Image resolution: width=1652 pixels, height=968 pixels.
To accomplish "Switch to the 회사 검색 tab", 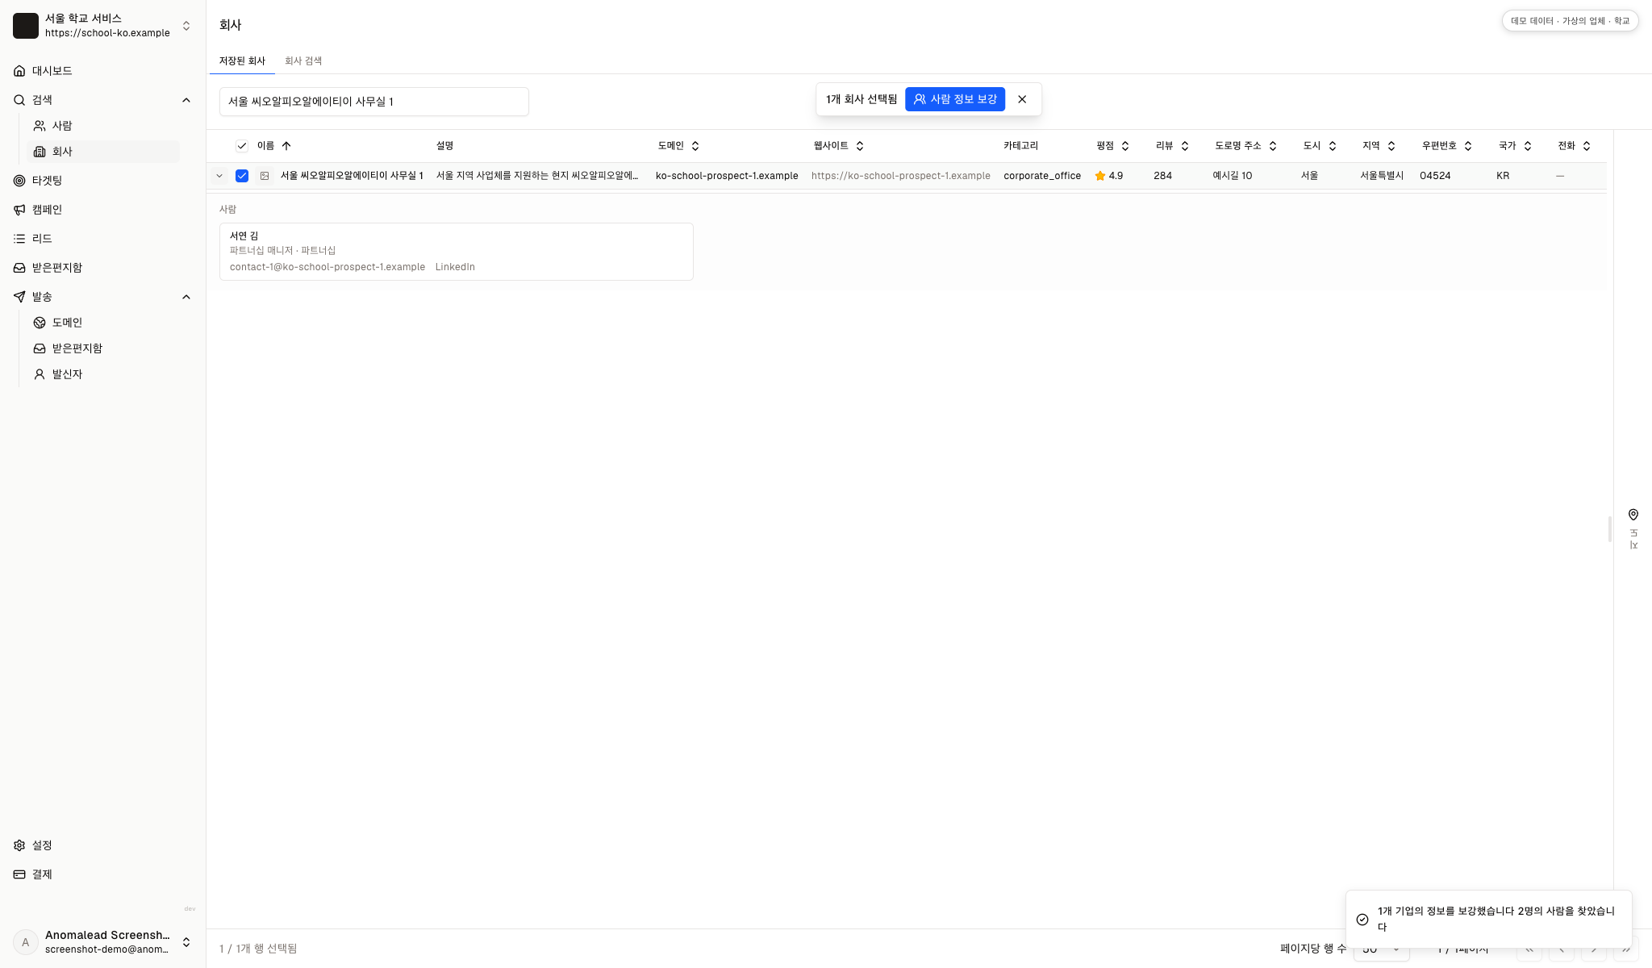I will point(303,61).
